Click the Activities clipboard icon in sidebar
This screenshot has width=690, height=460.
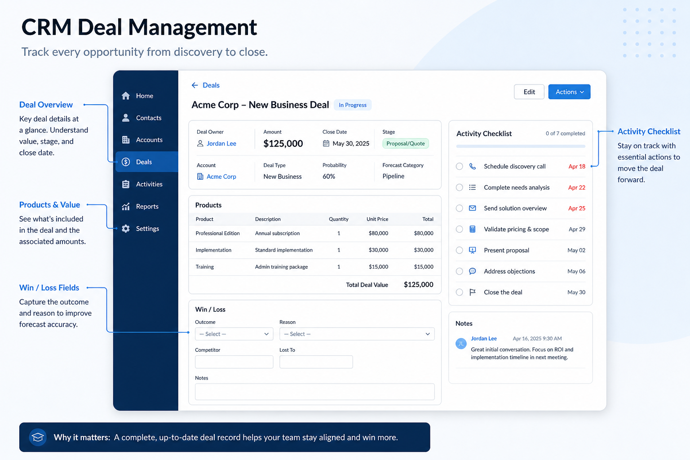(x=126, y=184)
